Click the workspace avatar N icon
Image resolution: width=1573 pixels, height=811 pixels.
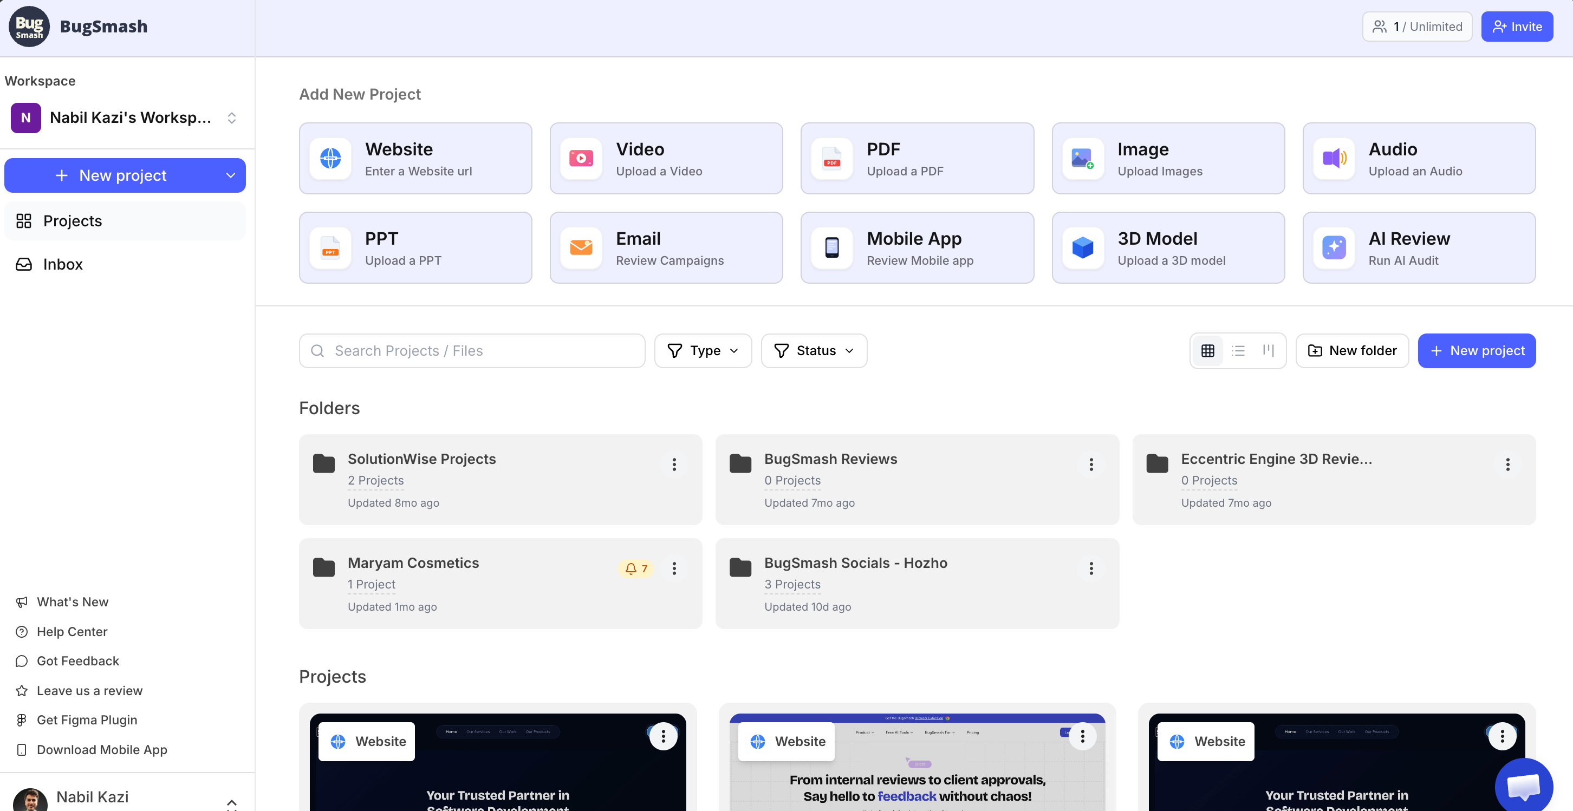tap(25, 118)
